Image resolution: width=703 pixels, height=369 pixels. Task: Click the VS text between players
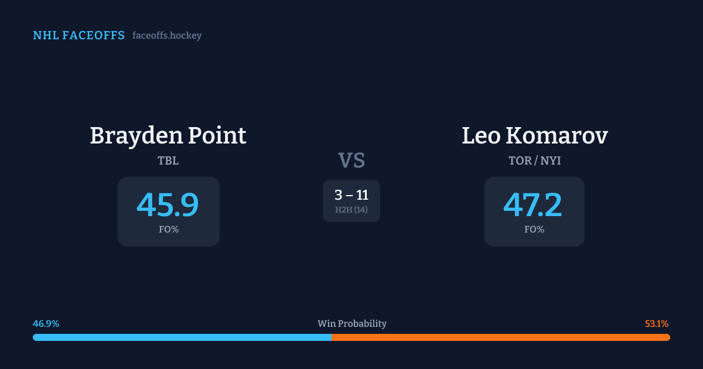pyautogui.click(x=351, y=160)
